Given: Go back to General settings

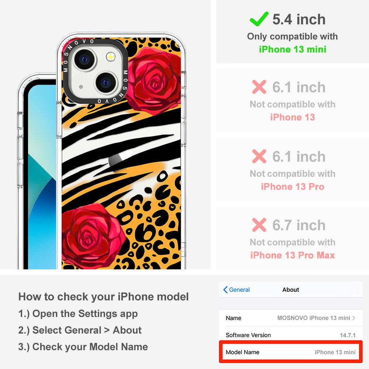Looking at the screenshot, I should [x=237, y=290].
